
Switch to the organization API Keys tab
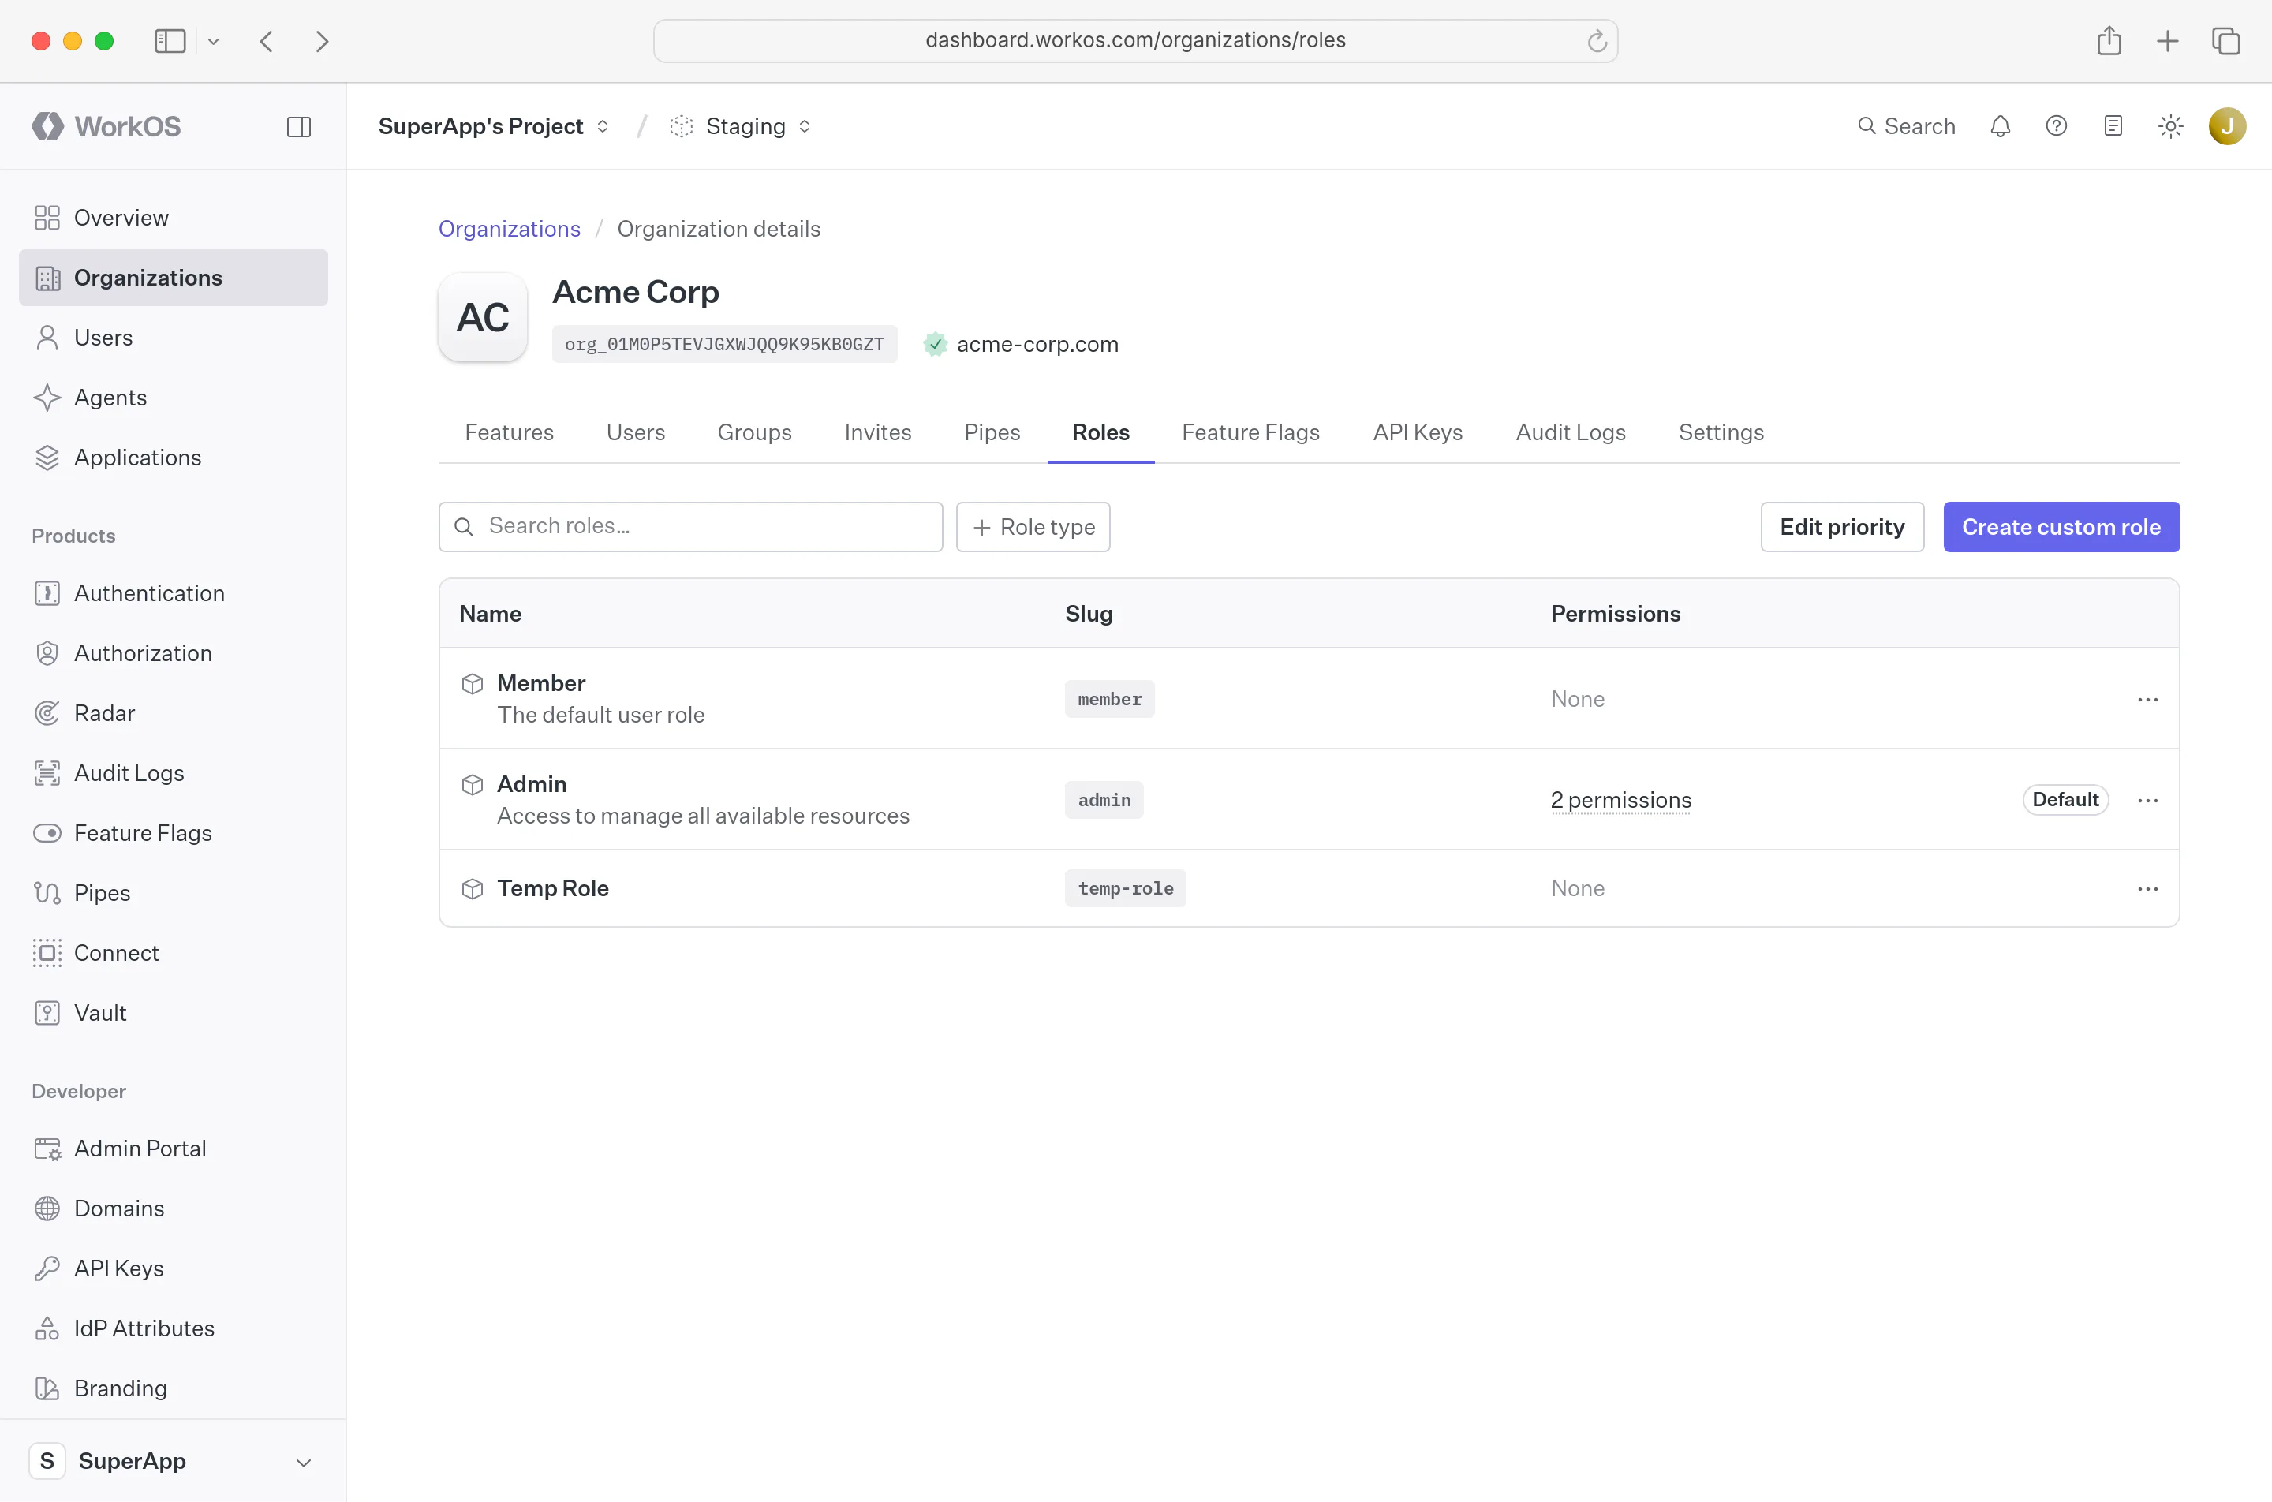pyautogui.click(x=1418, y=432)
